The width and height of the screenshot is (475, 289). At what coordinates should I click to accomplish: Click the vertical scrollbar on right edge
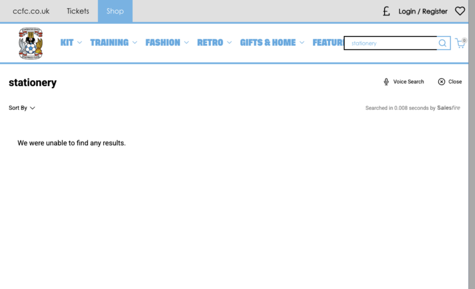tap(471, 139)
